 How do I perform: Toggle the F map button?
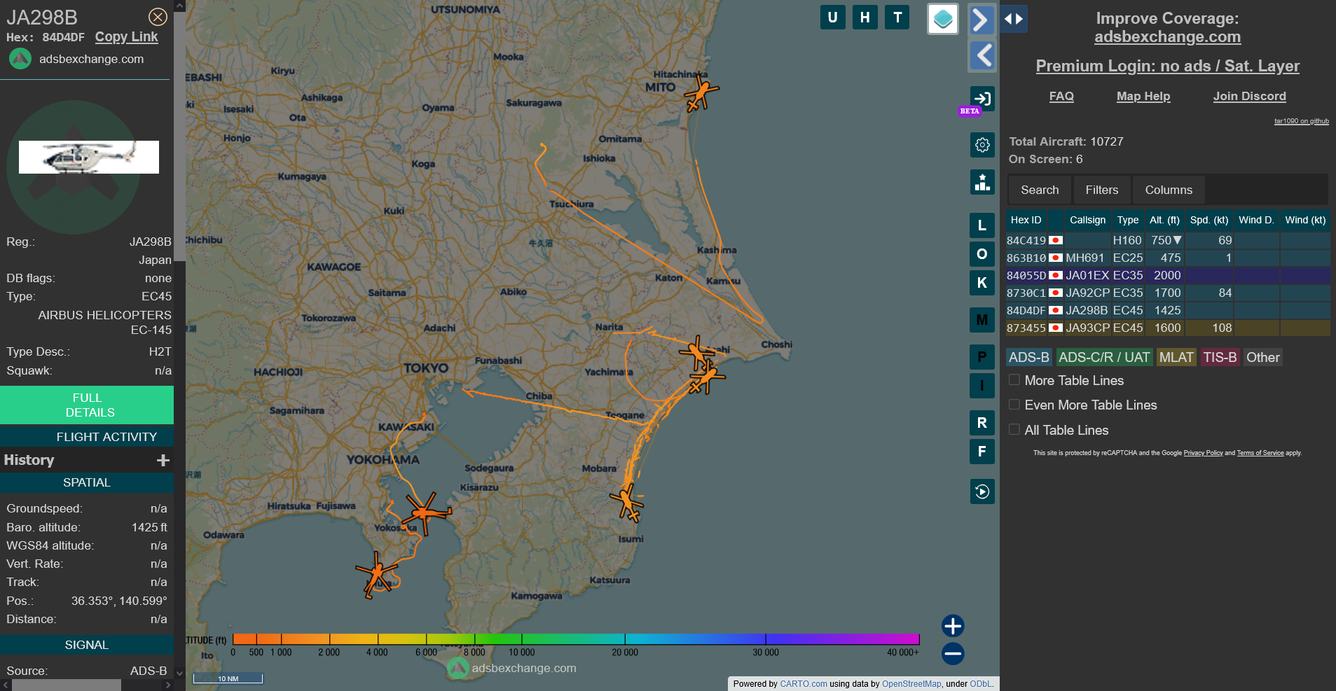pyautogui.click(x=982, y=452)
